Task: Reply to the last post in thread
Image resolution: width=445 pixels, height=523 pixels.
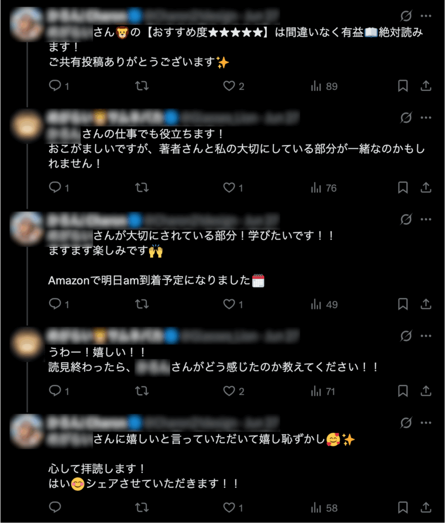Action: coord(55,507)
